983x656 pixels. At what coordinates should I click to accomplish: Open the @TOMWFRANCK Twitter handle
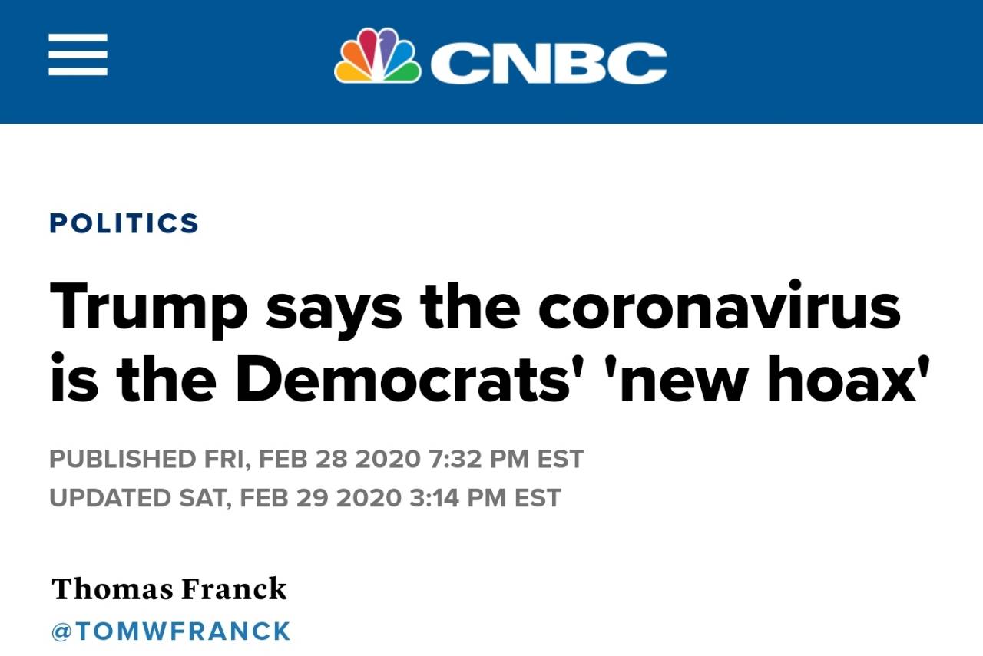171,631
